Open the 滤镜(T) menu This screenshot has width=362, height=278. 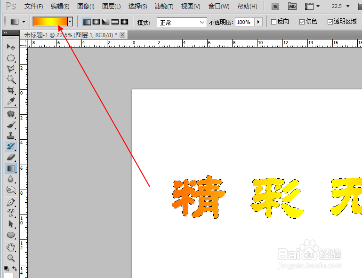pos(164,6)
